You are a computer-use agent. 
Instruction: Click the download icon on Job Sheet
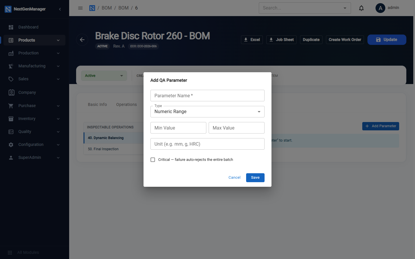(x=271, y=40)
